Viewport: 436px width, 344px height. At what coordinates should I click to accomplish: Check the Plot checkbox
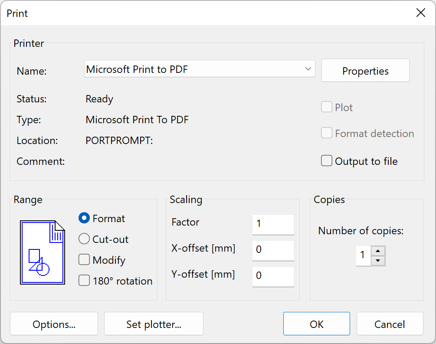pyautogui.click(x=327, y=108)
